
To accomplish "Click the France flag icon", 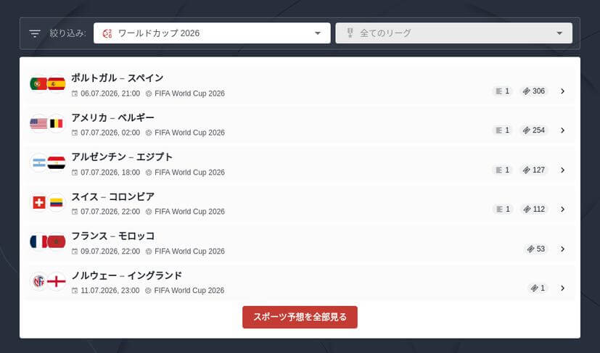I will coord(38,241).
